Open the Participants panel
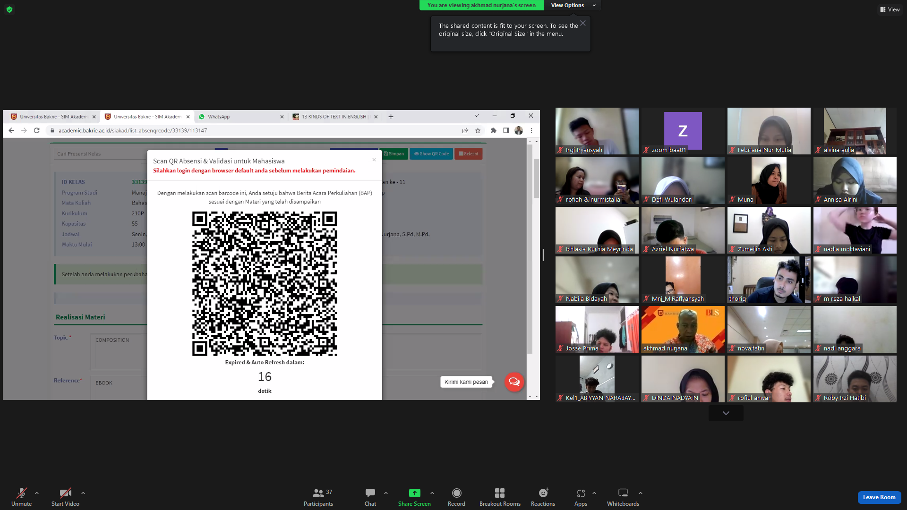 (318, 497)
